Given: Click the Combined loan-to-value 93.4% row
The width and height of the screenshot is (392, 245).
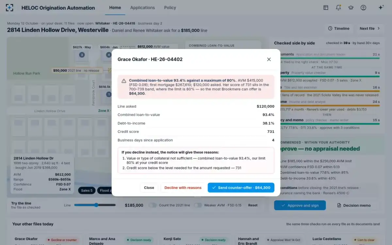Looking at the screenshot, I should point(196,115).
